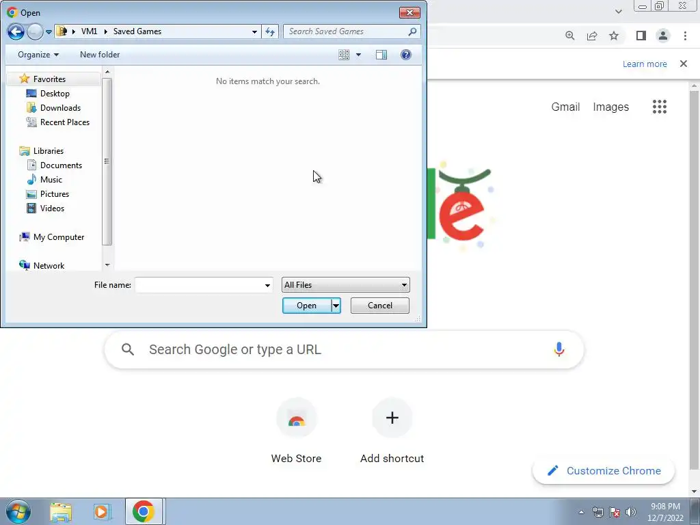This screenshot has height=525, width=700.
Task: Open the Pictures library
Action: [x=55, y=193]
